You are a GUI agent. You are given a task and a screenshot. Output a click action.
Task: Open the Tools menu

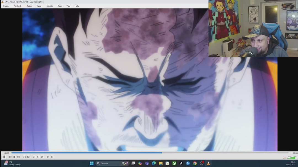(60, 6)
